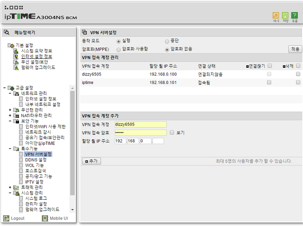Collapse the 고급 설정 tree node

4,88
